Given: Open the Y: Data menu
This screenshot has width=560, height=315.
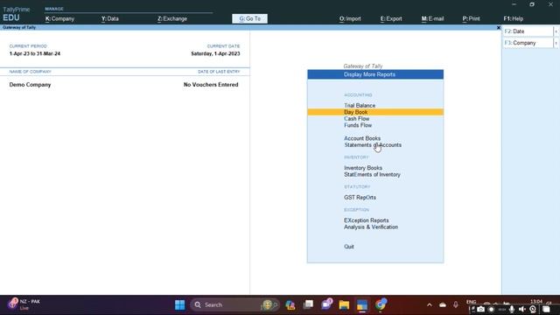Looking at the screenshot, I should pyautogui.click(x=109, y=18).
